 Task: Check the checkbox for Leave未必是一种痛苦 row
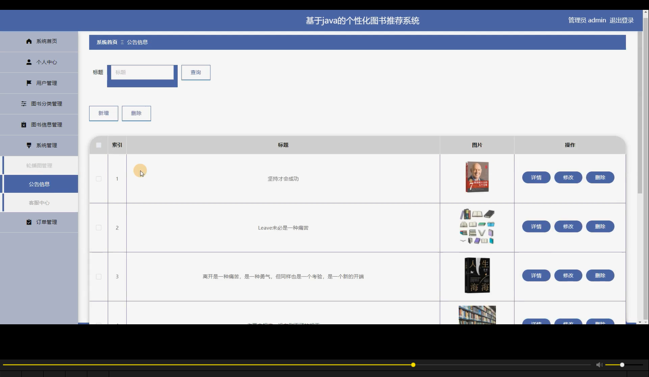[98, 227]
